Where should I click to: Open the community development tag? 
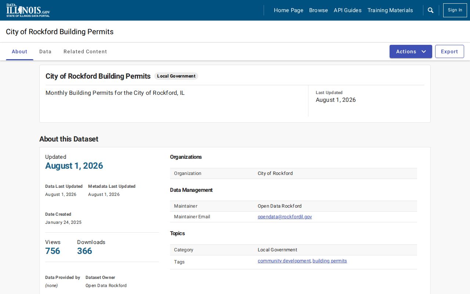(284, 261)
